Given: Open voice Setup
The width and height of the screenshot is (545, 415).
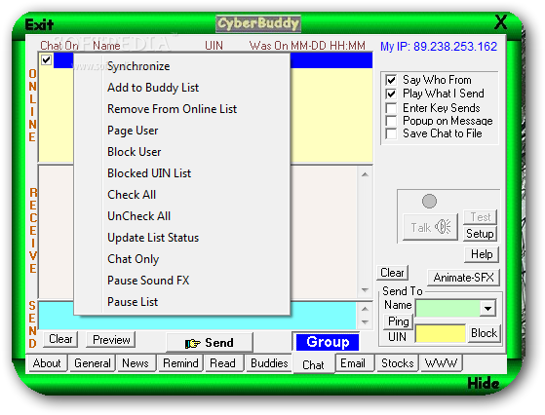Looking at the screenshot, I should pyautogui.click(x=480, y=234).
